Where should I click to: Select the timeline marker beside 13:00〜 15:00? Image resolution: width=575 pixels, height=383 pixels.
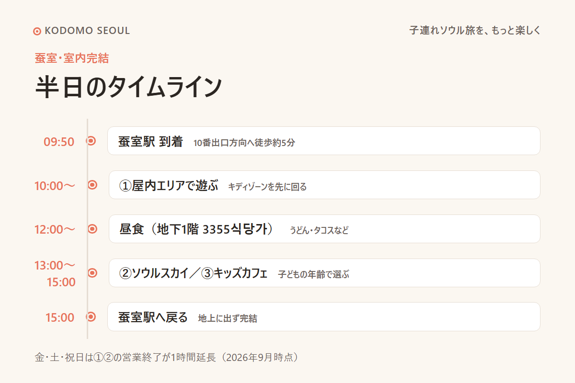[92, 273]
